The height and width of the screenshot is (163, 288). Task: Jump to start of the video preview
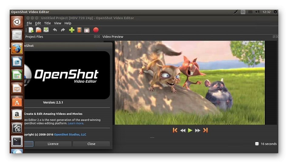(175, 130)
